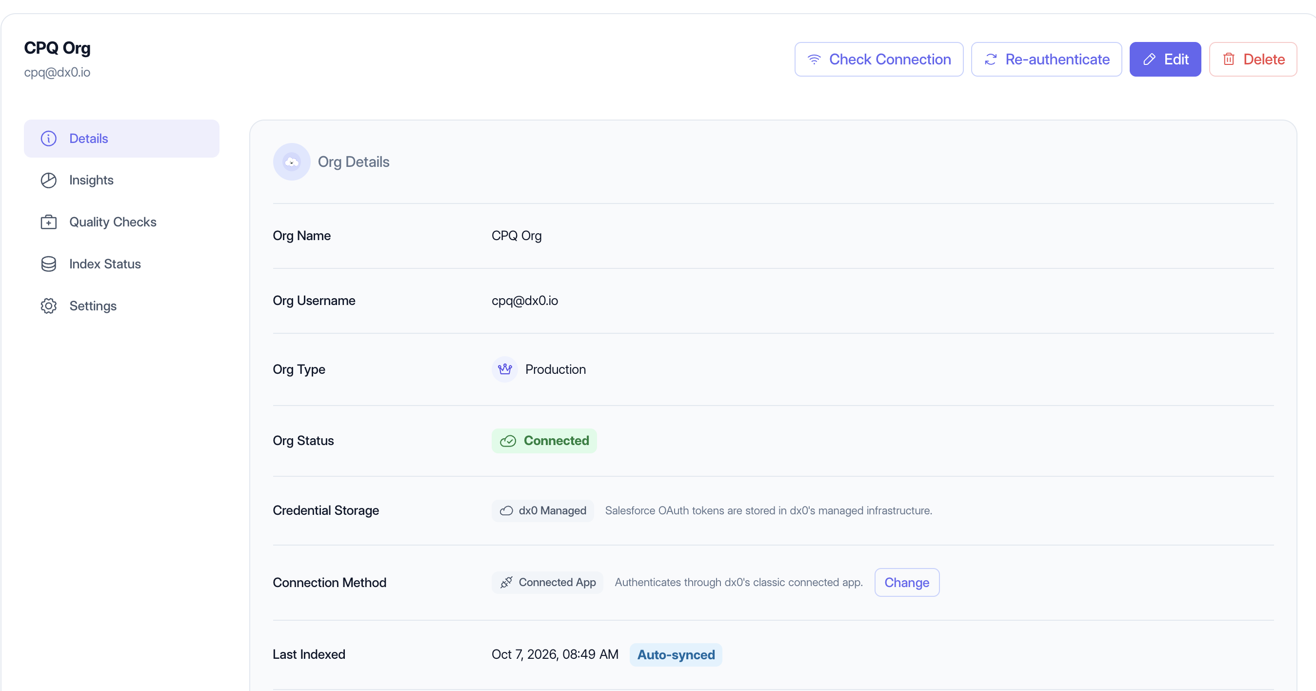Click the wifi icon in Check Connection
The width and height of the screenshot is (1316, 691).
tap(814, 60)
